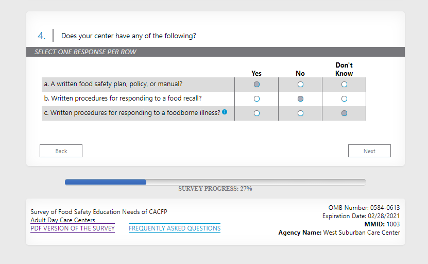
Task: Select Yes for written food safety plan
Action: click(256, 84)
